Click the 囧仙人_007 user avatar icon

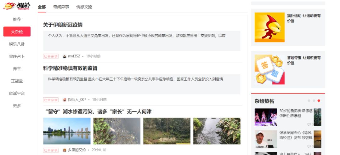click(65, 100)
